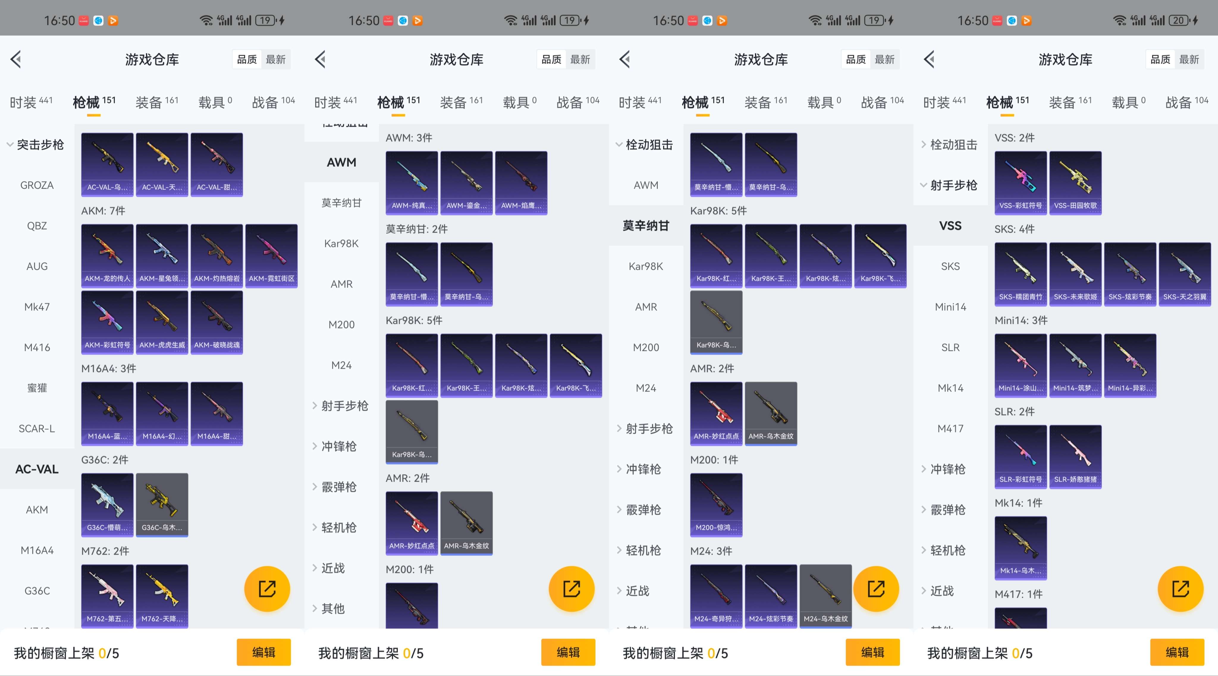
Task: Choose the M200-惊鸿 skin in the third screenshot
Action: [716, 505]
